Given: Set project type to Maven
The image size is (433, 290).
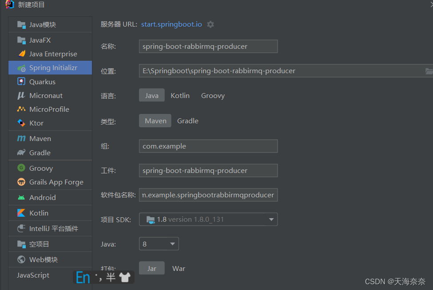Looking at the screenshot, I should (155, 121).
